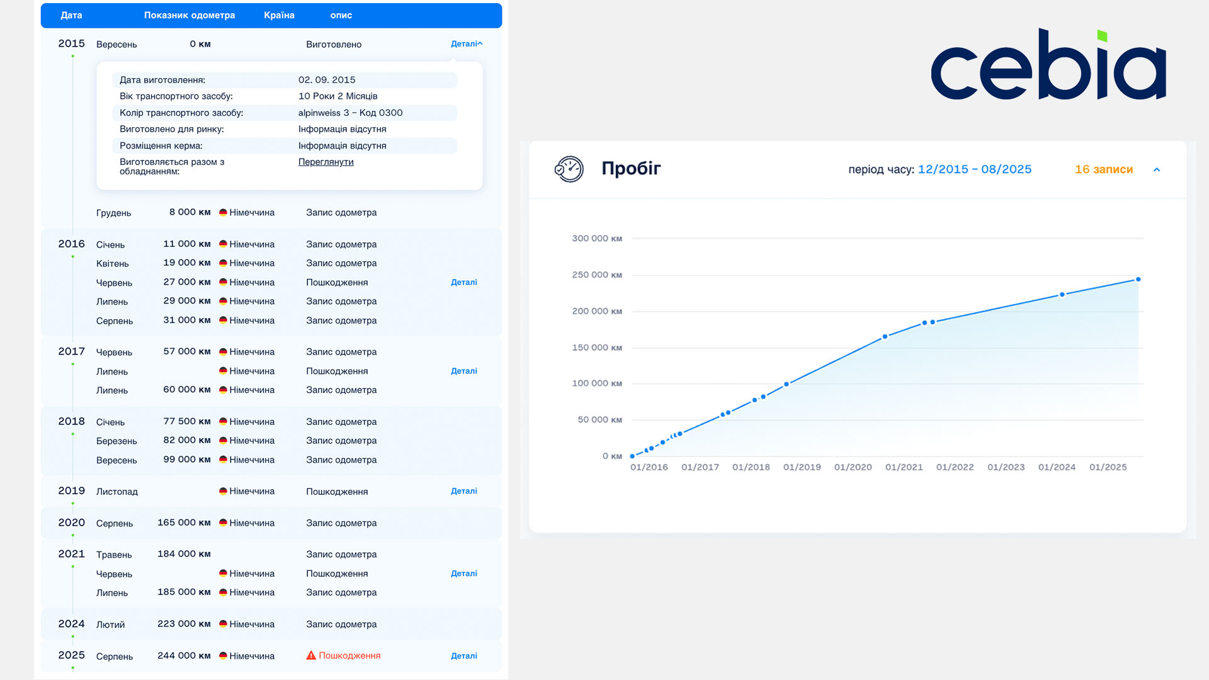Expand details for June 2016 damage

pyautogui.click(x=463, y=282)
